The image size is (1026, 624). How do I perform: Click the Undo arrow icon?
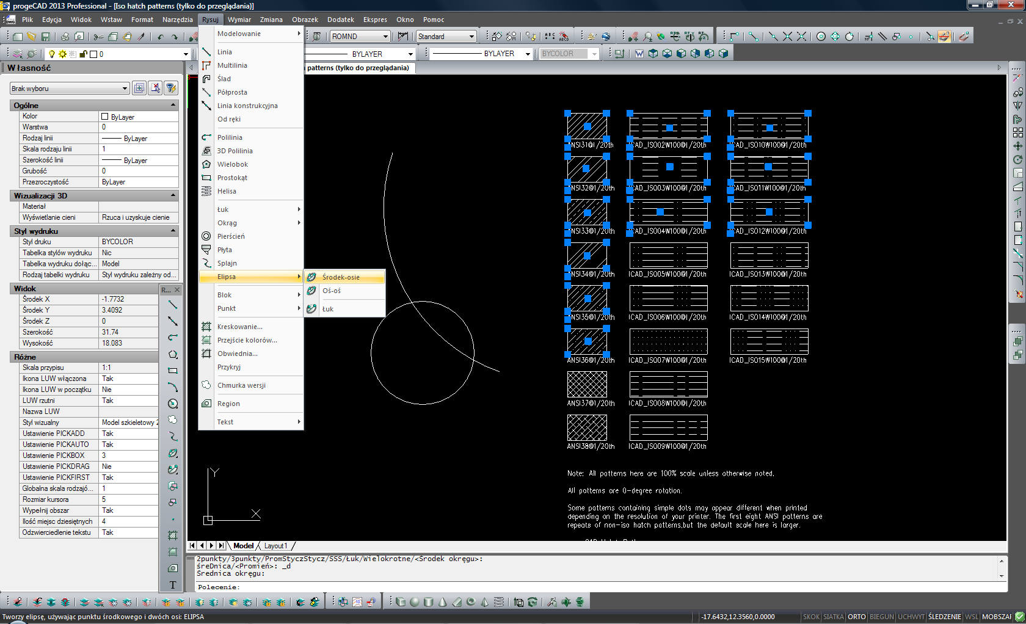point(161,37)
